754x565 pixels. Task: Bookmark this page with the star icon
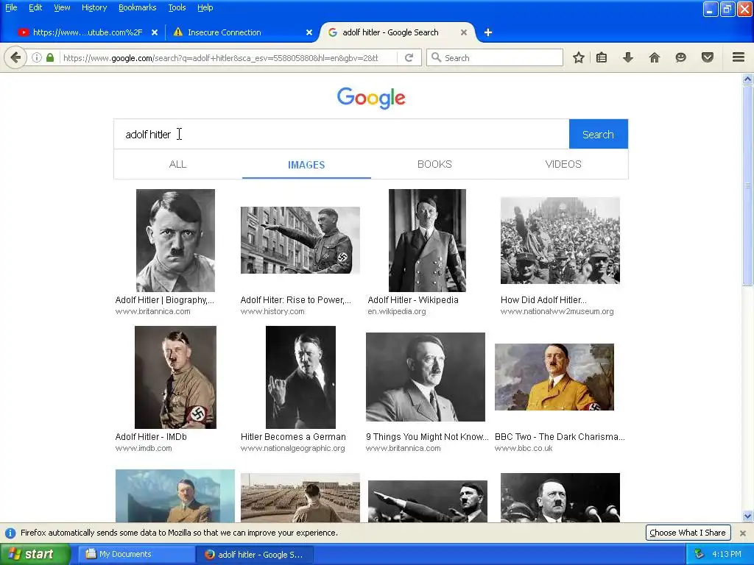[x=579, y=57]
